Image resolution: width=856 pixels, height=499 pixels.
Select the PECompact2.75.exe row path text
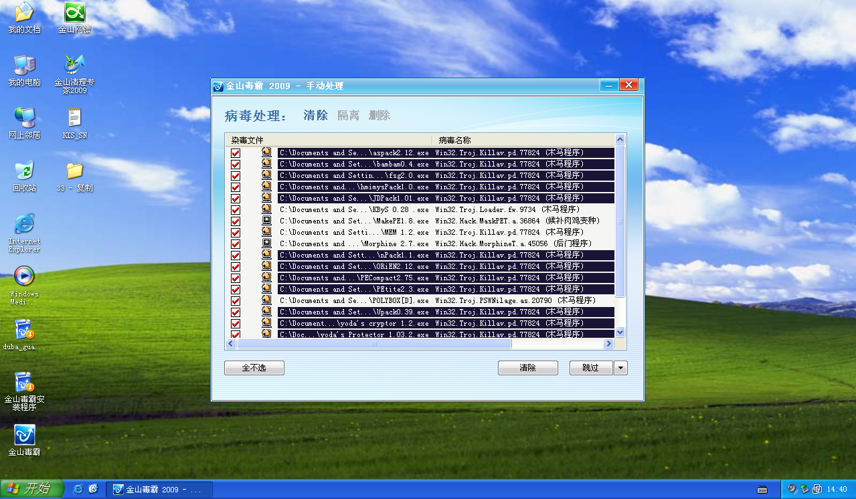(x=354, y=278)
